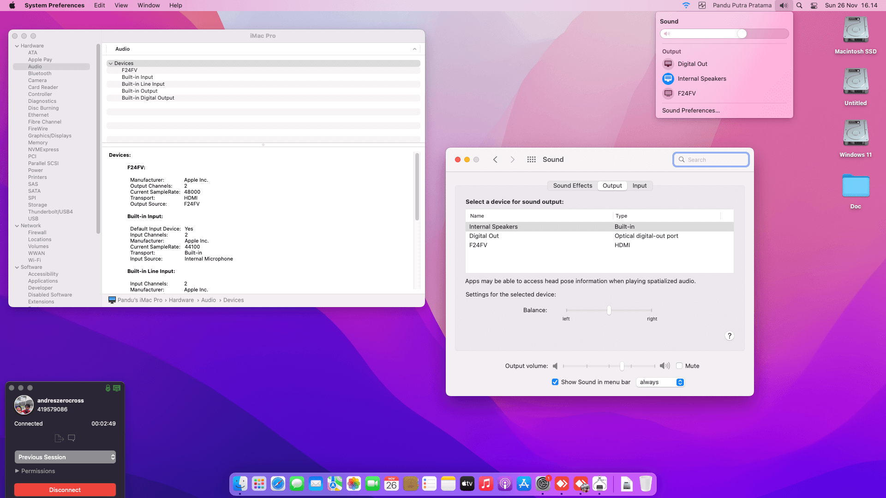This screenshot has height=498, width=886.
Task: Open the Macintosh SSD desktop drive
Action: click(x=856, y=36)
